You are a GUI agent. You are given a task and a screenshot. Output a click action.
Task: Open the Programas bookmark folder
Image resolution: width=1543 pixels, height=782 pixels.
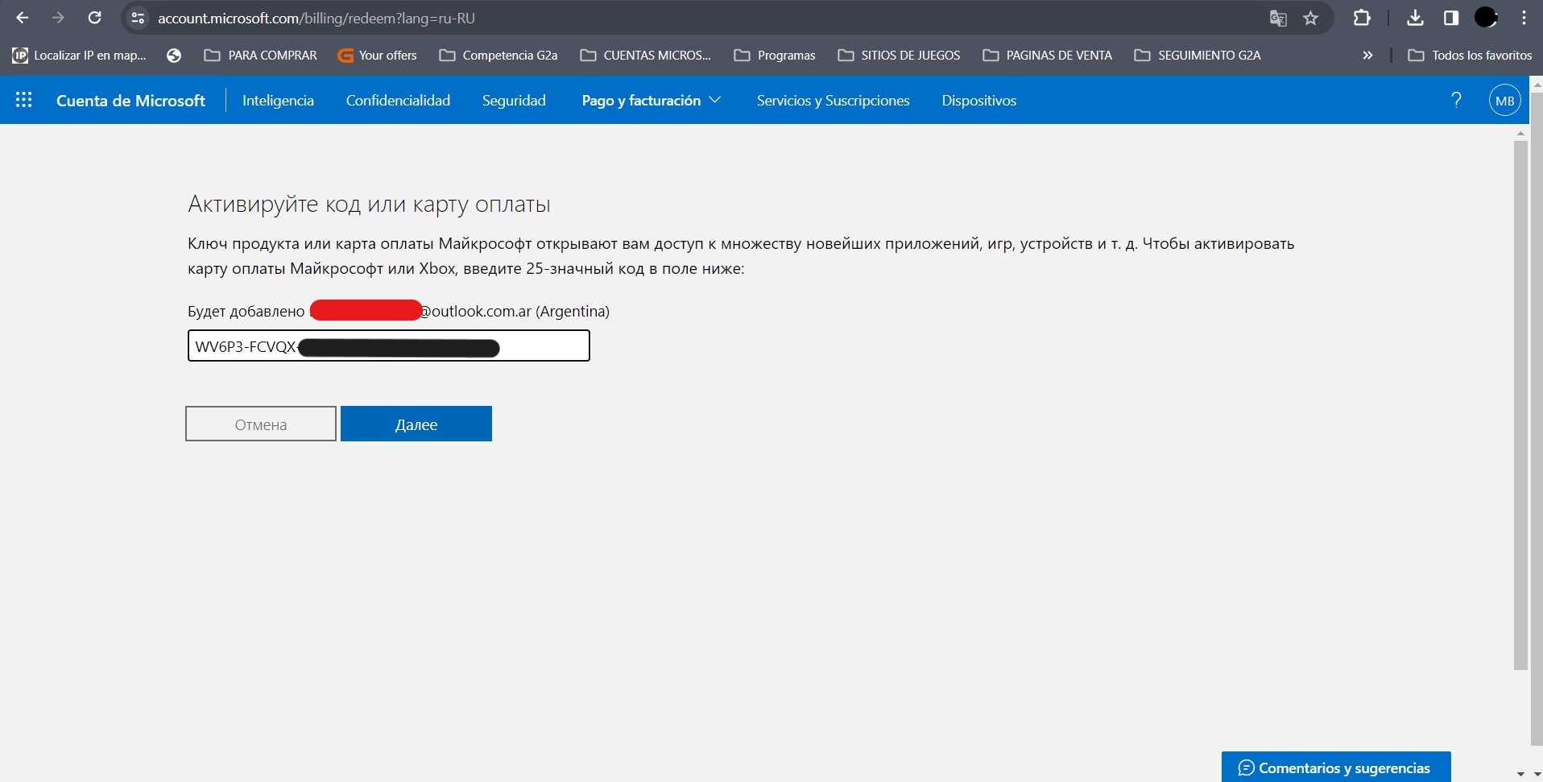point(775,55)
